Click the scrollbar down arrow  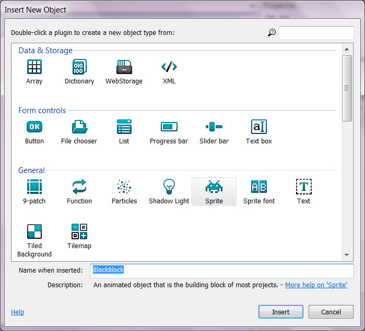coord(347,255)
